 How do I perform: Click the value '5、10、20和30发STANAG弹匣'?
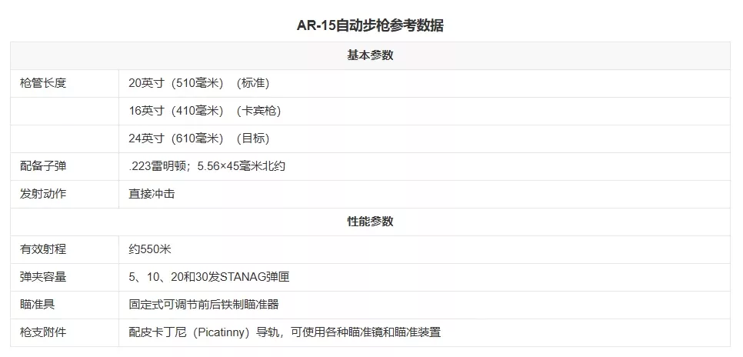click(209, 276)
